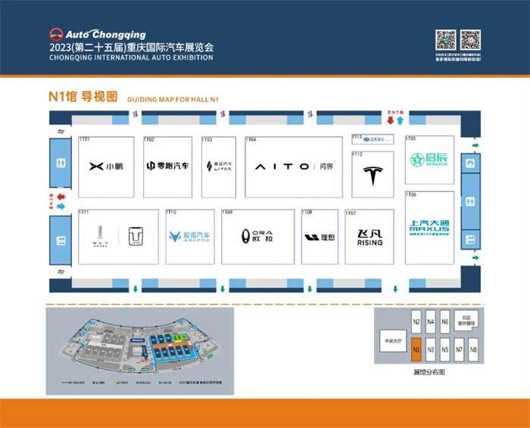Image resolution: width=530 pixels, height=428 pixels.
Task: Select the 中央大厅 central hall block
Action: [x=393, y=341]
